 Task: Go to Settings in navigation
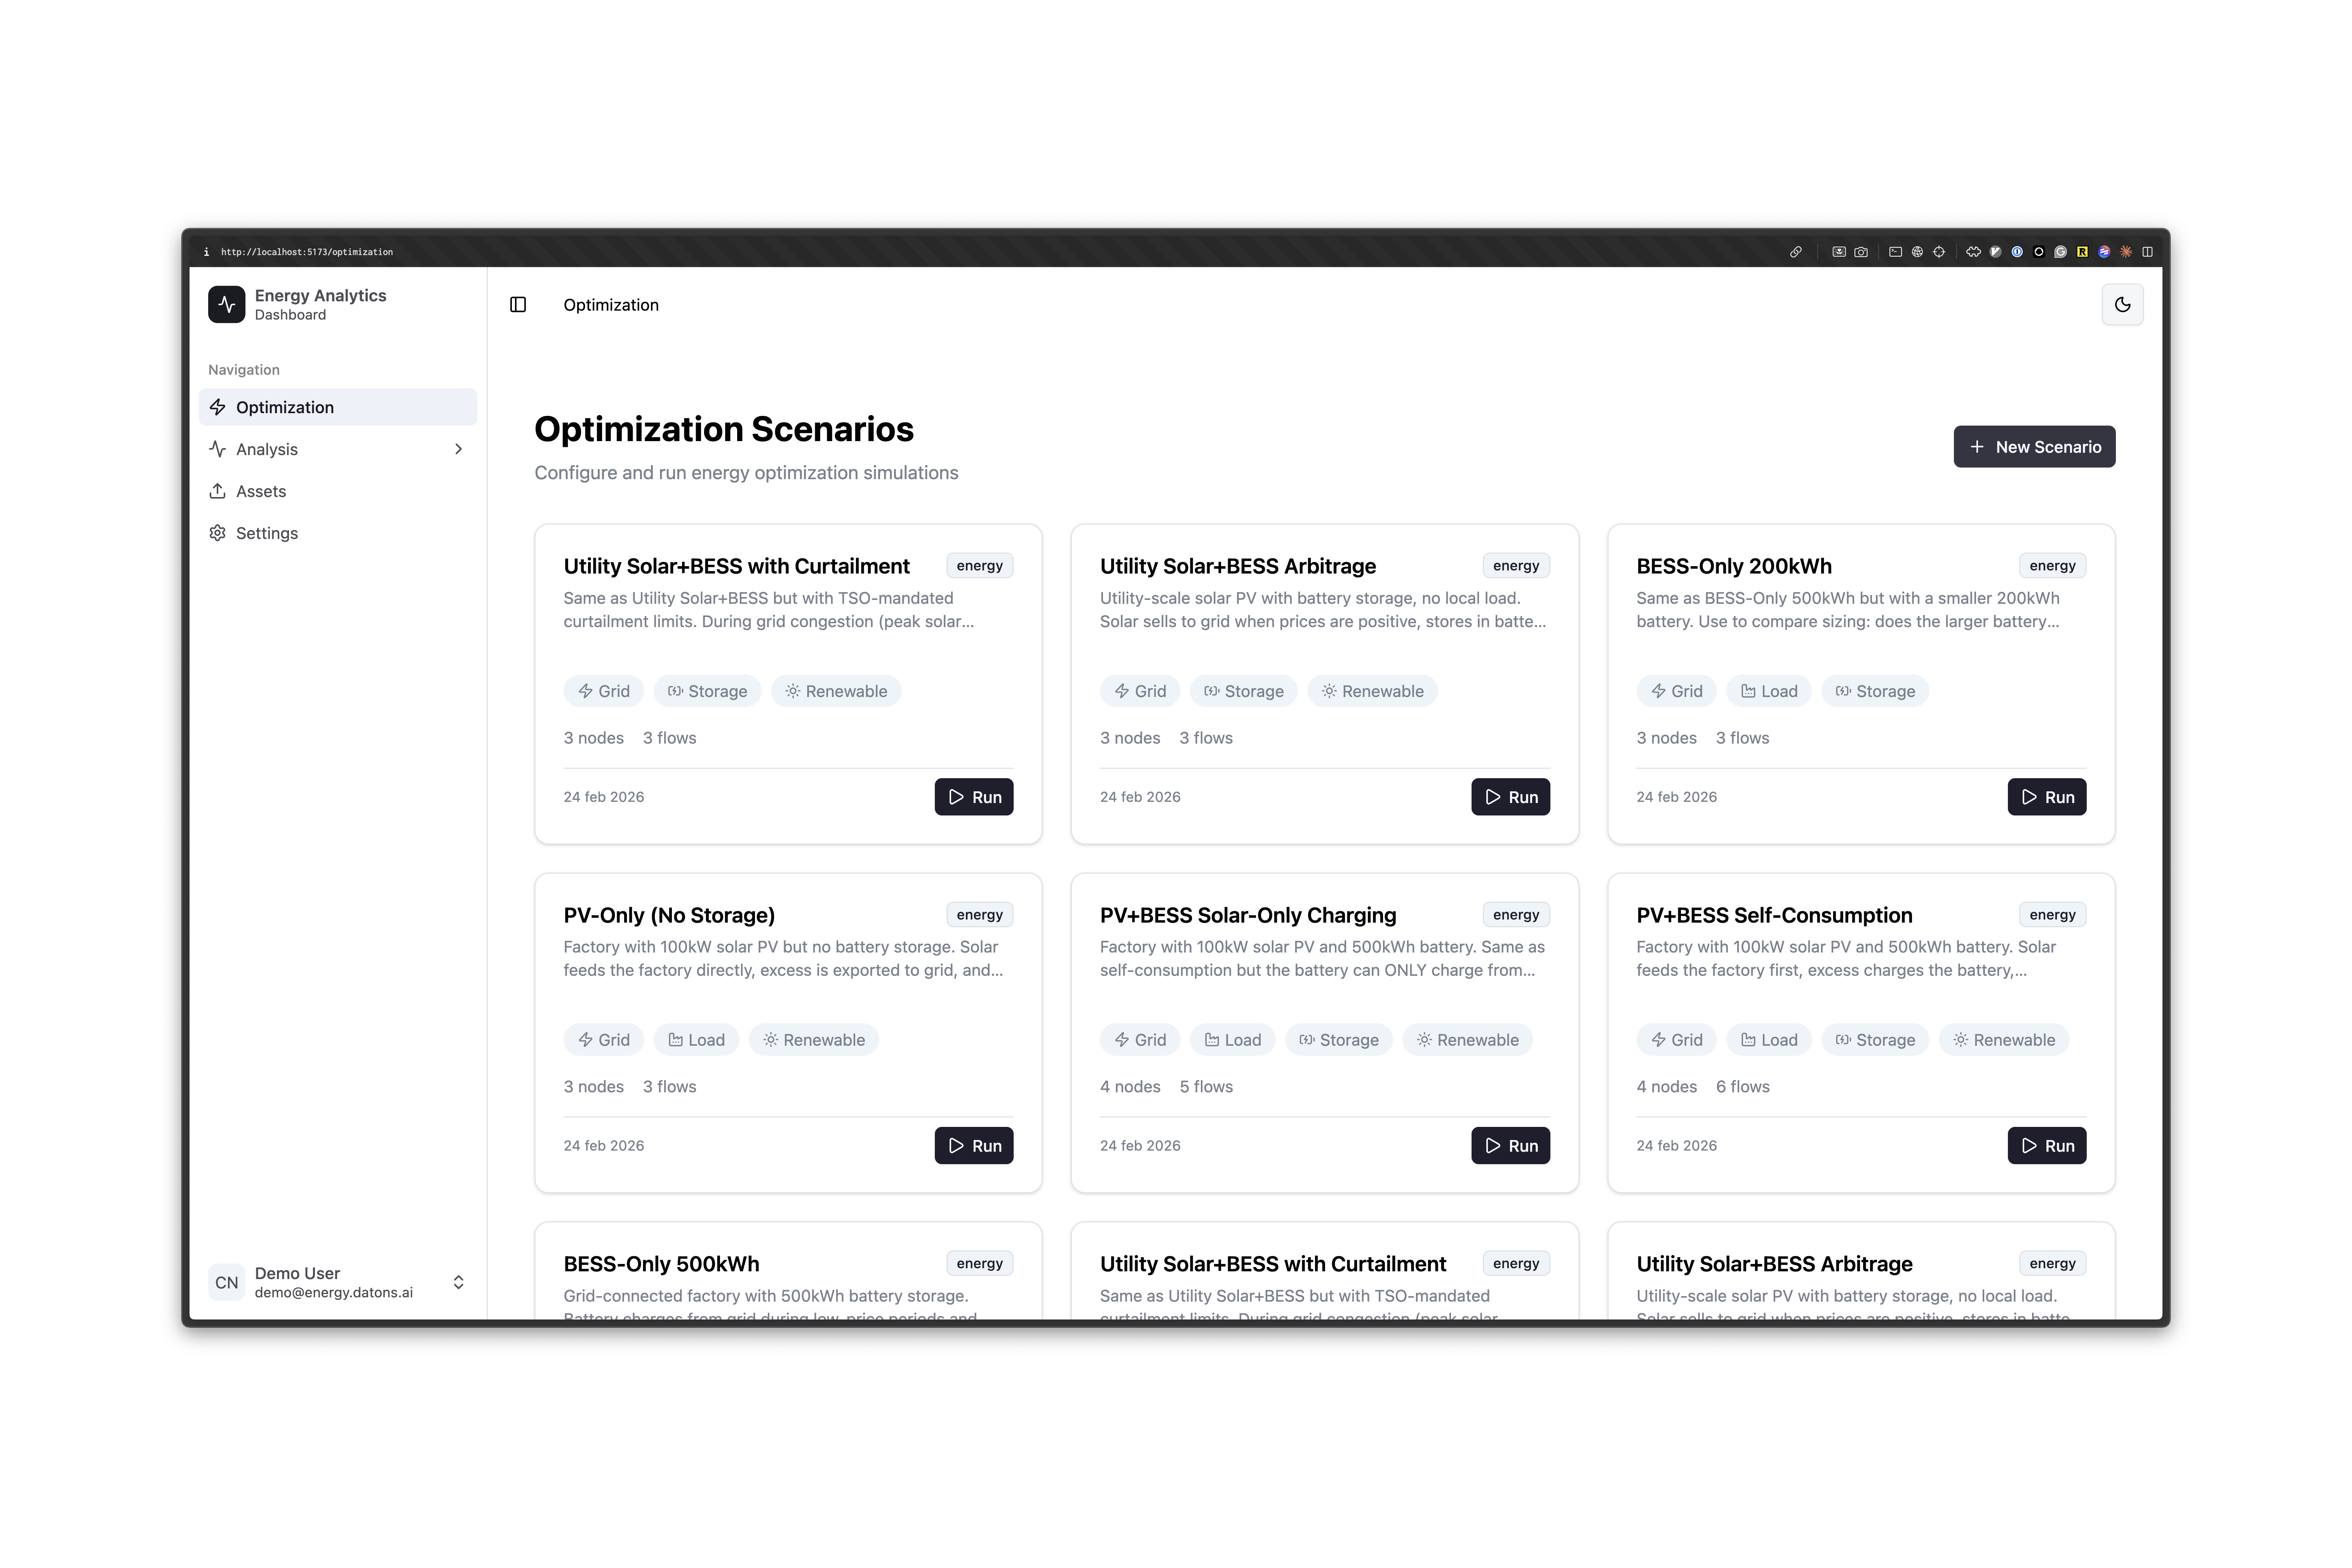[266, 533]
